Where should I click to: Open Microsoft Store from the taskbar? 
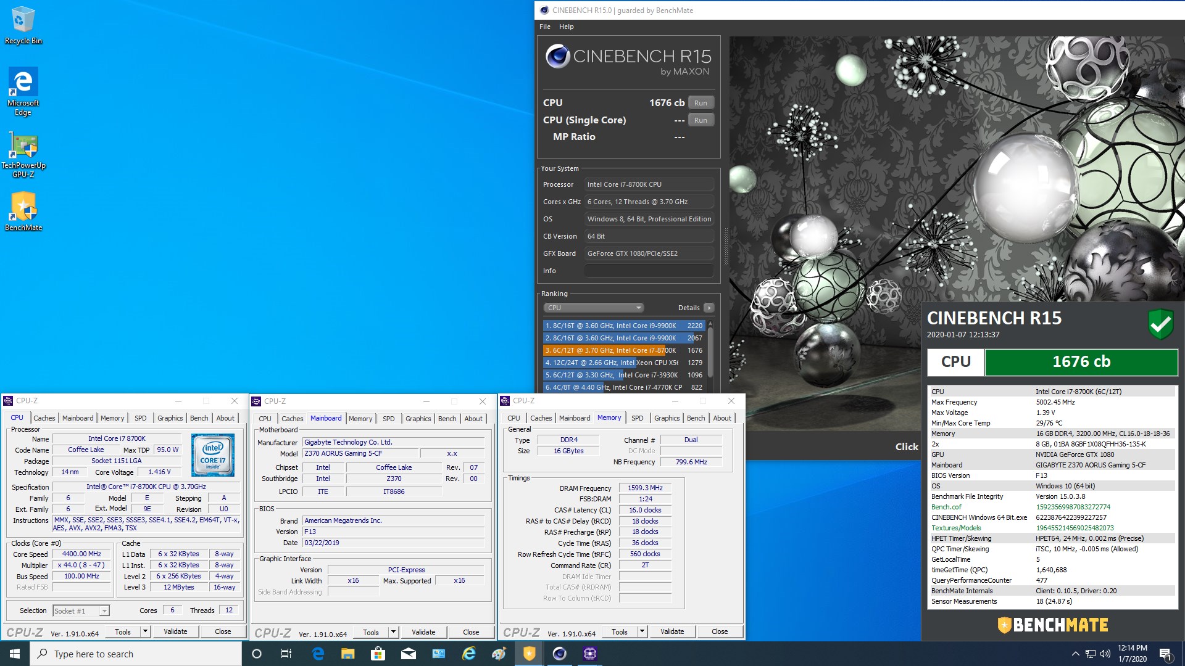click(x=378, y=654)
